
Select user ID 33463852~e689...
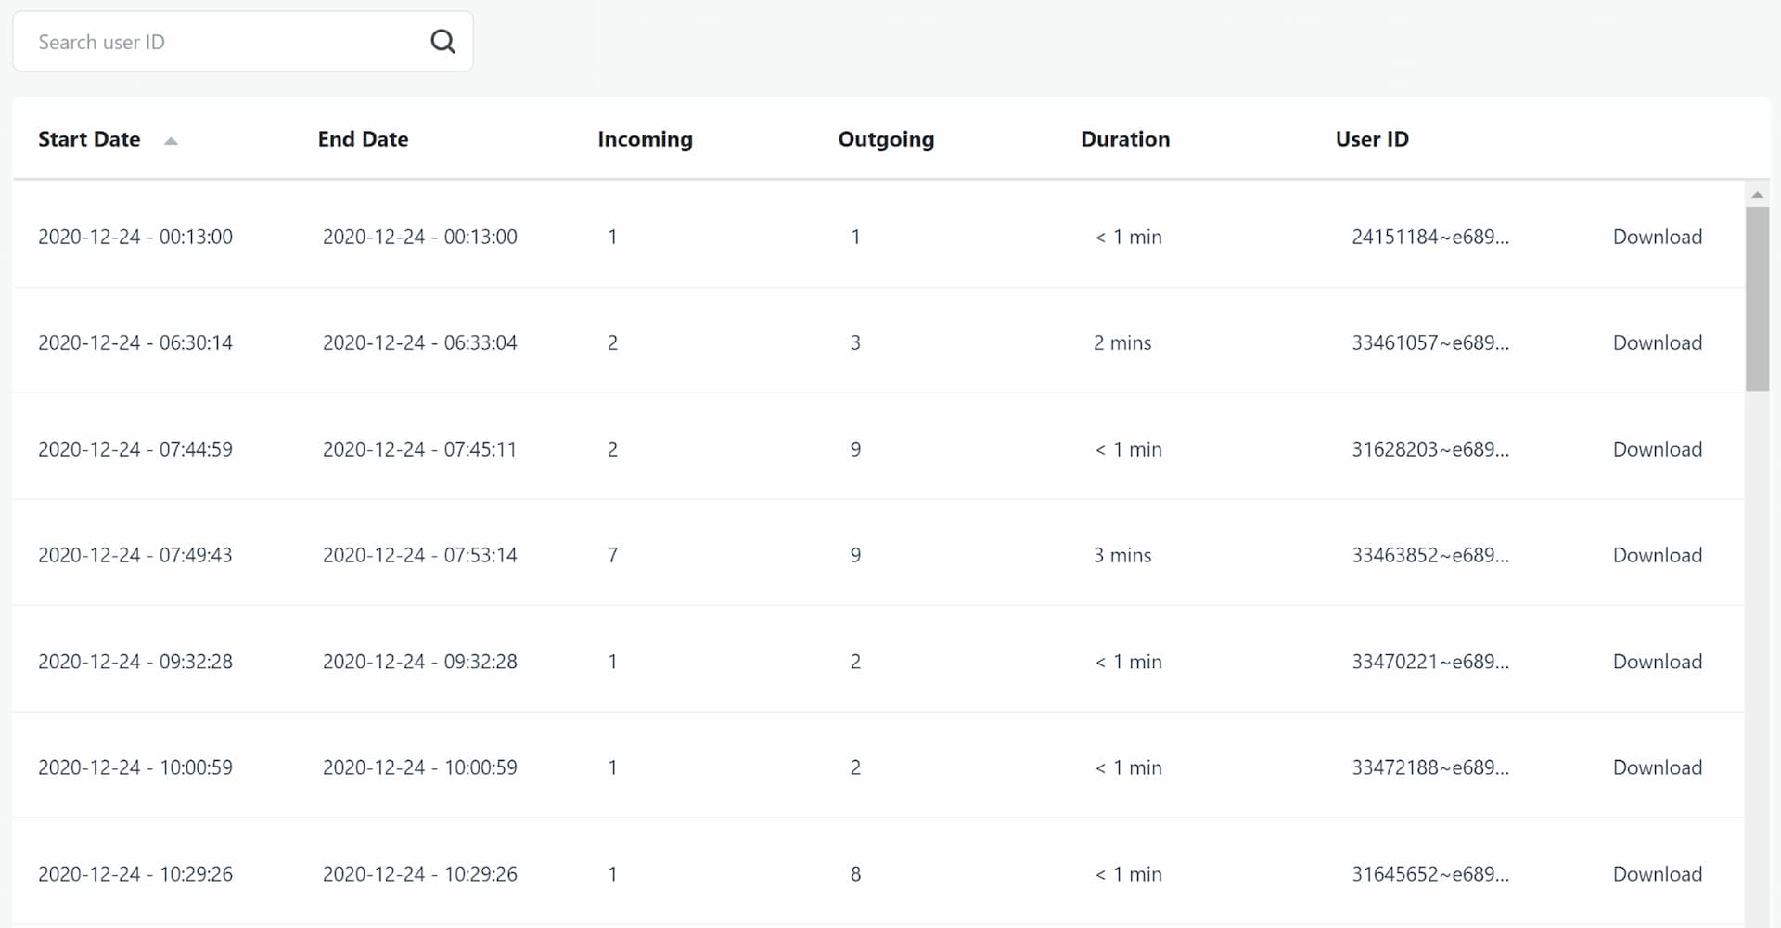[1430, 555]
